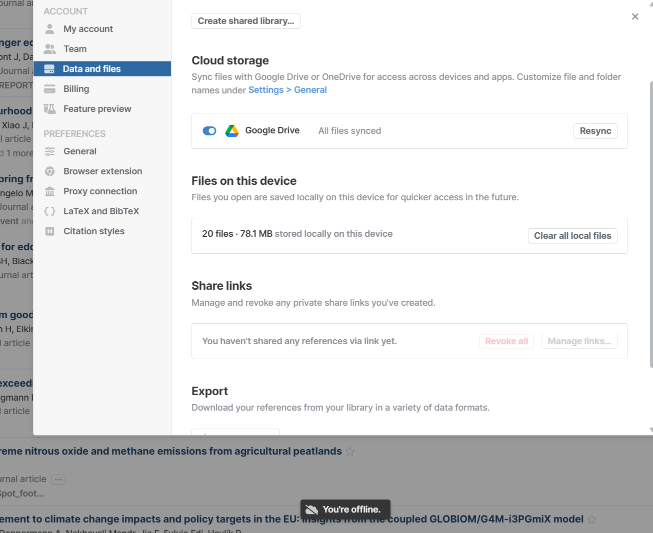
Task: Open the Data and files section
Action: (92, 69)
